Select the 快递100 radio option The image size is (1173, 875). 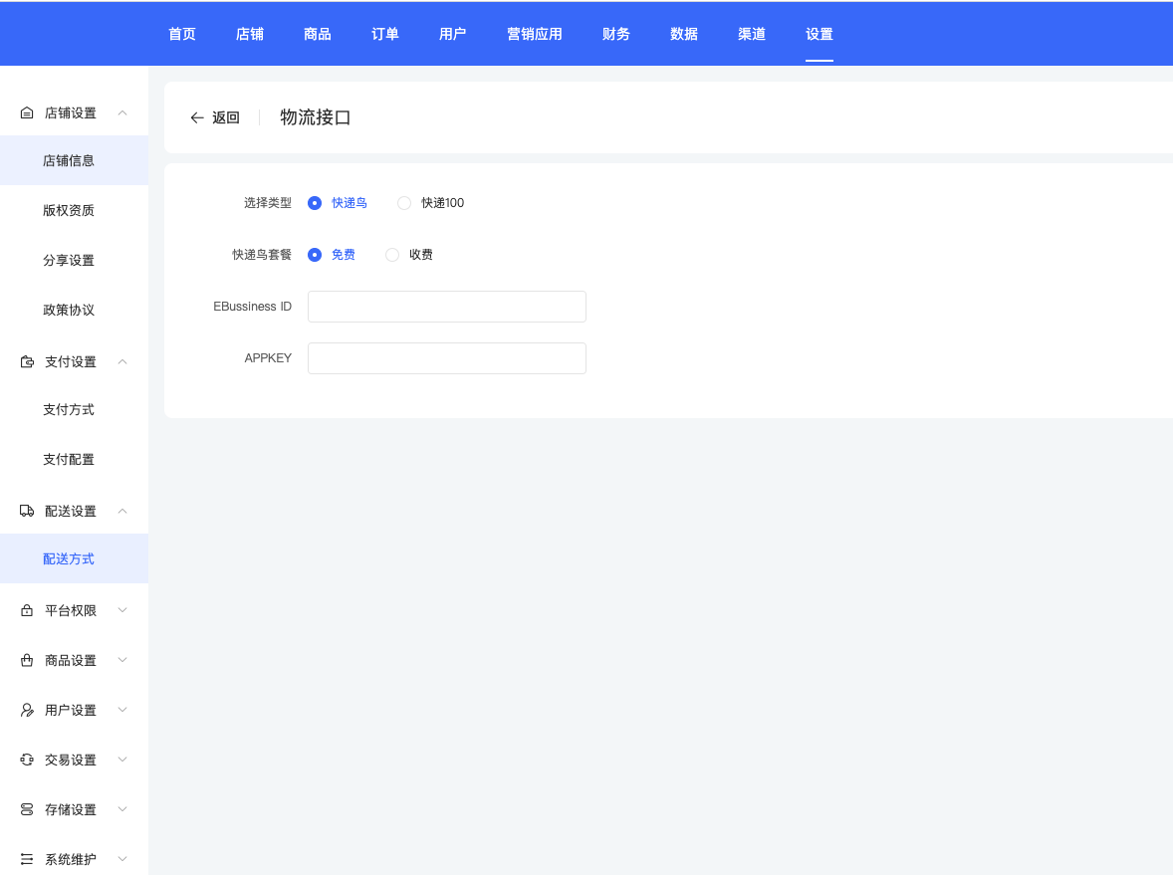tap(404, 203)
